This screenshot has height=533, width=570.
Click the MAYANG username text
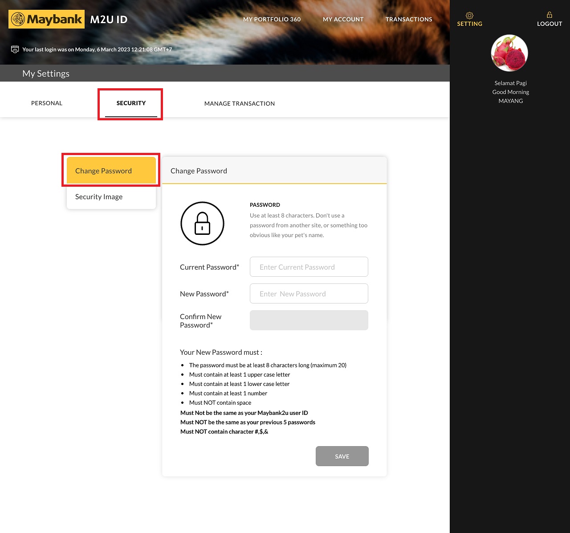coord(510,101)
